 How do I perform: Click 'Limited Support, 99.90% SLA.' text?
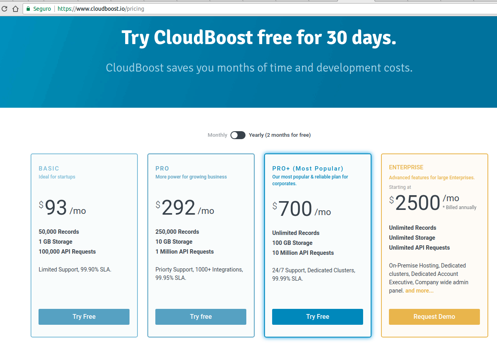click(x=75, y=270)
